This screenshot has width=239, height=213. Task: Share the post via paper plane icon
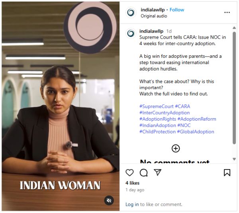pos(158,172)
